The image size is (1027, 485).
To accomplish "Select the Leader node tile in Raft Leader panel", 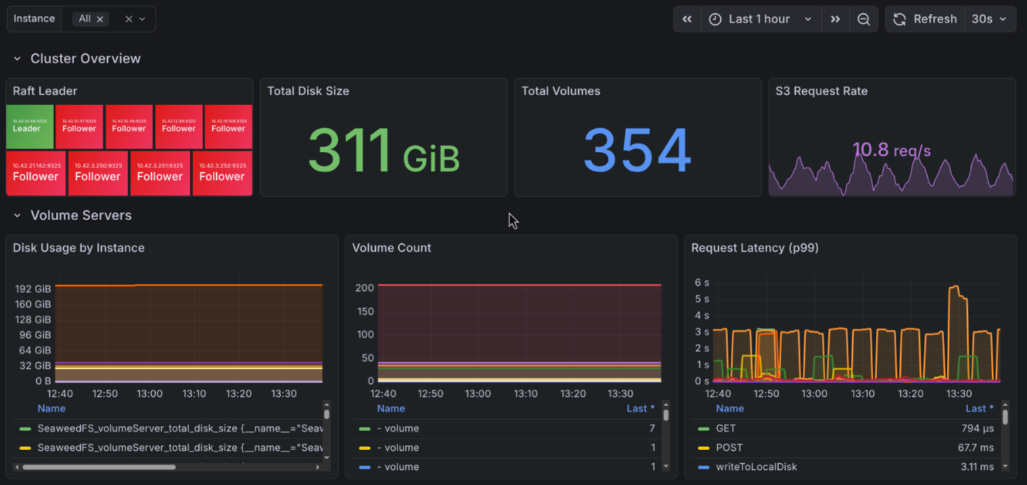I will (30, 126).
